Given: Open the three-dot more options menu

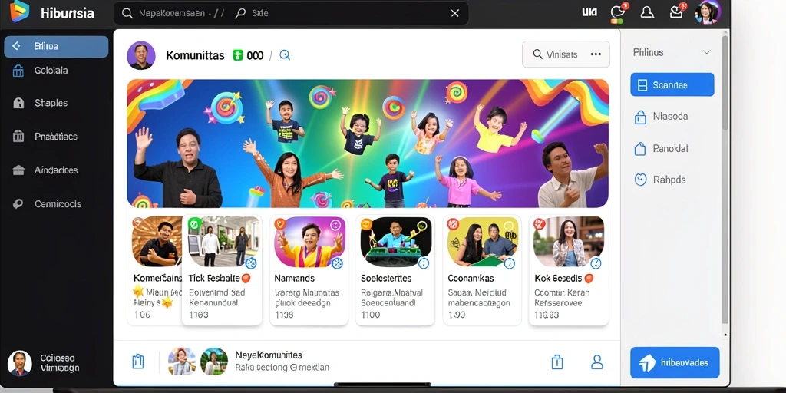Looking at the screenshot, I should (596, 54).
